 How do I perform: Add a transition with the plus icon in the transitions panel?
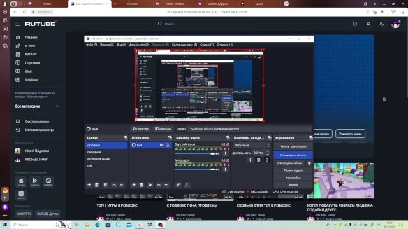pyautogui.click(x=250, y=160)
